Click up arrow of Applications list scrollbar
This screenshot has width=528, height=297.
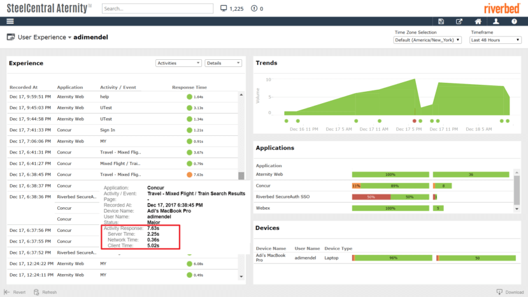(517, 173)
